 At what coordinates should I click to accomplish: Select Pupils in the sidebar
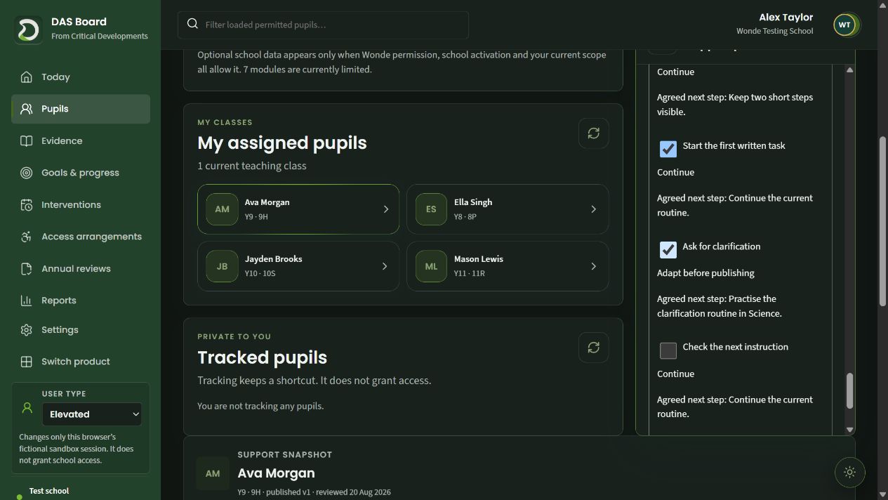click(81, 109)
